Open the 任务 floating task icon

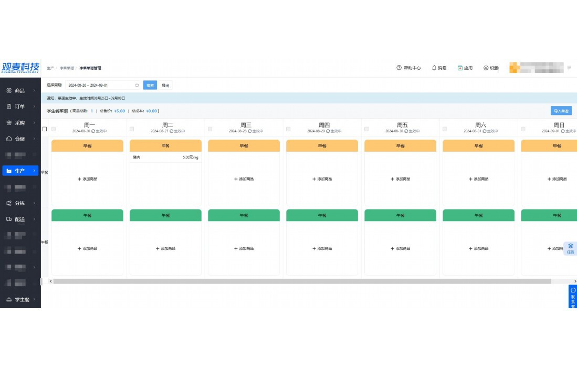click(571, 246)
